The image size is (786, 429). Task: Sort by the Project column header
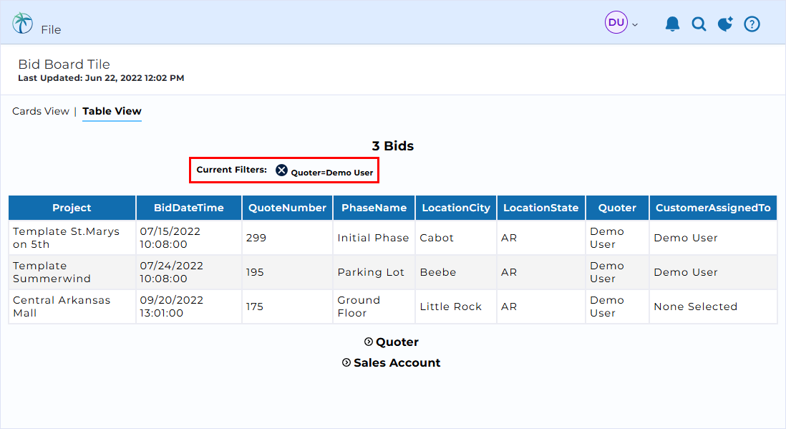72,208
